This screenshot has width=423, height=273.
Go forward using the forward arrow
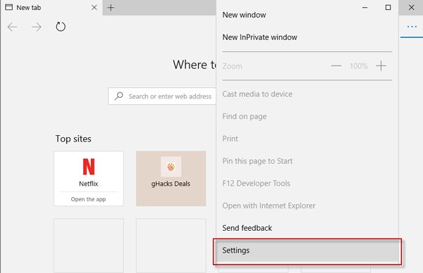tap(37, 27)
